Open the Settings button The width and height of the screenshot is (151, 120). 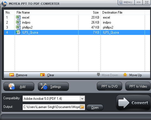tap(53, 86)
